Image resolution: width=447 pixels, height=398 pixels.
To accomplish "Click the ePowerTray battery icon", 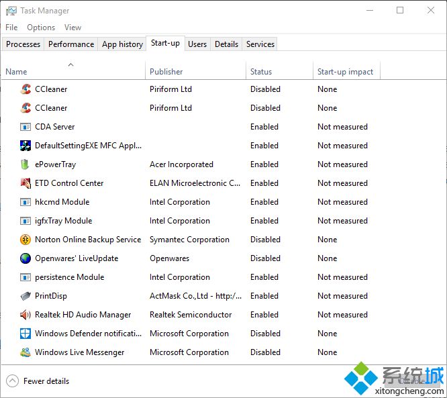I will [x=25, y=164].
